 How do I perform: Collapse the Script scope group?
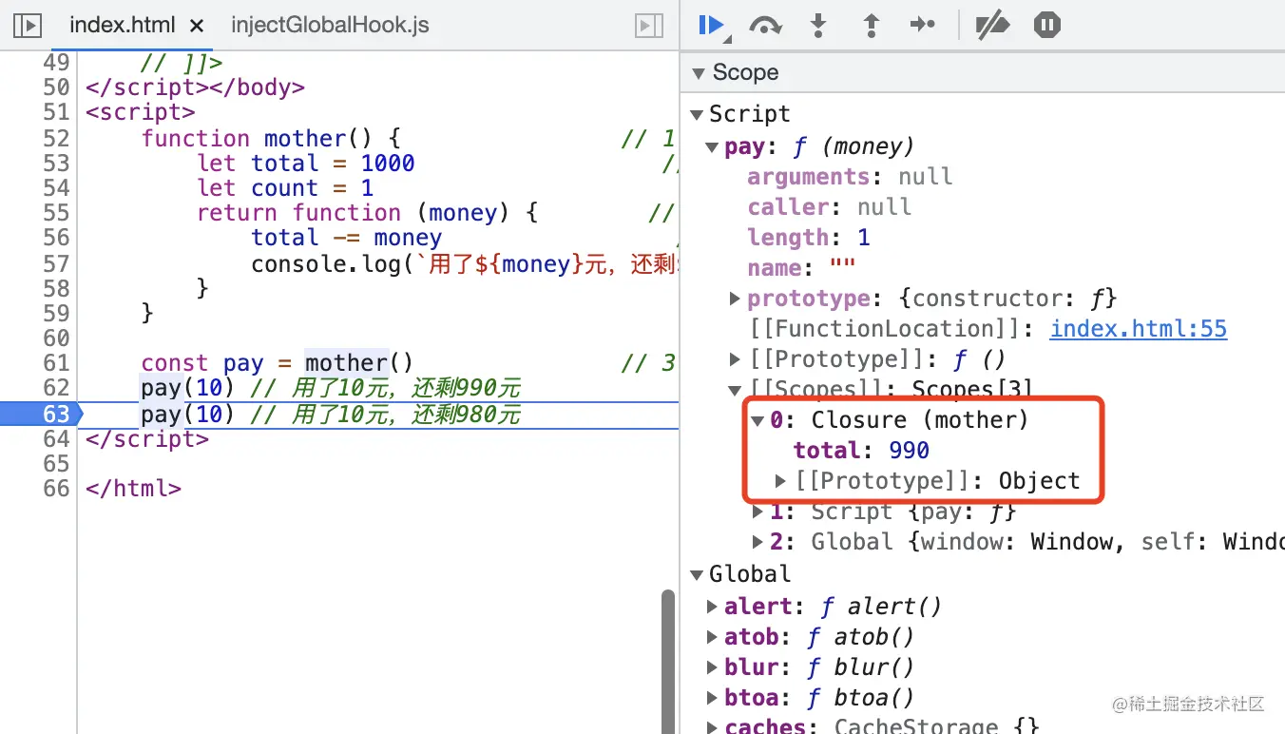pyautogui.click(x=696, y=115)
